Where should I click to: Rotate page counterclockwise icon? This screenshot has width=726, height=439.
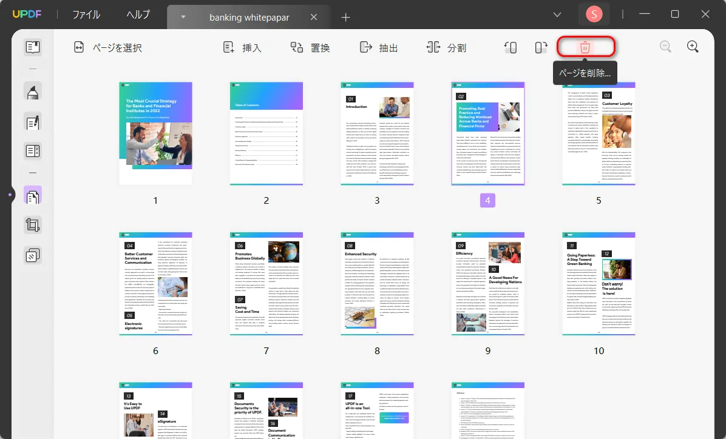[511, 47]
